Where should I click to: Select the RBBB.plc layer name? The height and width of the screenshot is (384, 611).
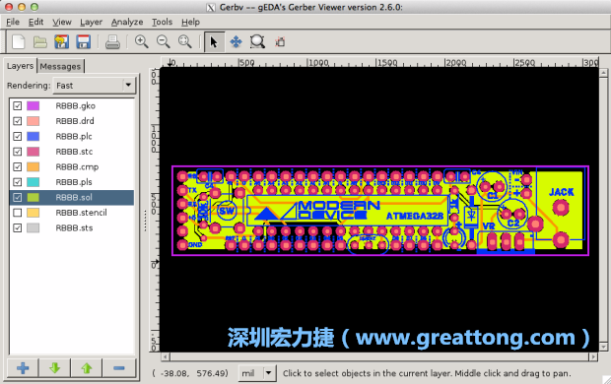74,136
